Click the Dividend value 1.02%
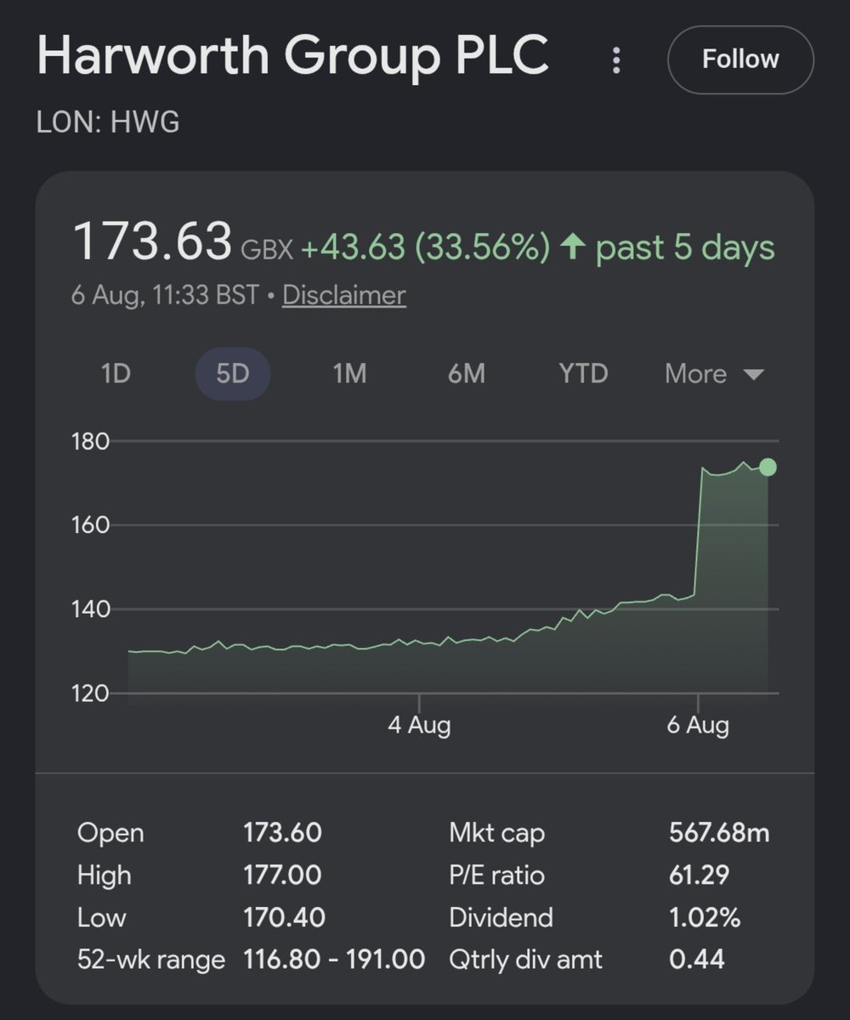This screenshot has width=850, height=1020. pyautogui.click(x=705, y=917)
